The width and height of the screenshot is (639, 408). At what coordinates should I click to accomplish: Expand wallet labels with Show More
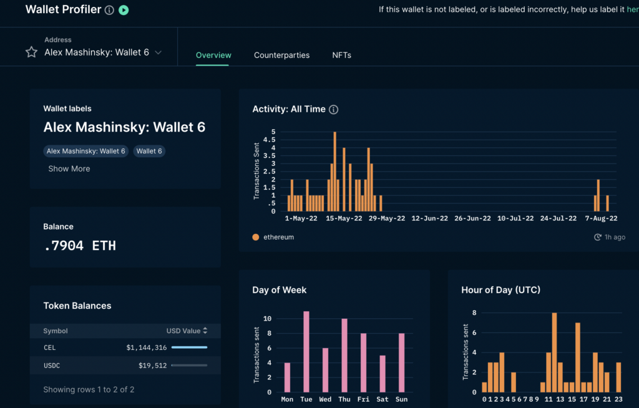tap(69, 168)
